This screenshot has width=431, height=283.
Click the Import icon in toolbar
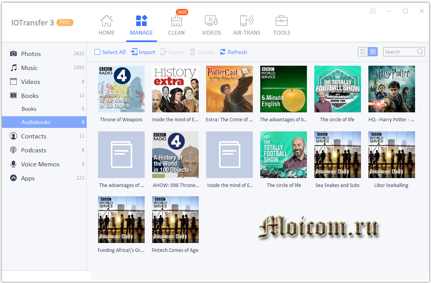134,52
